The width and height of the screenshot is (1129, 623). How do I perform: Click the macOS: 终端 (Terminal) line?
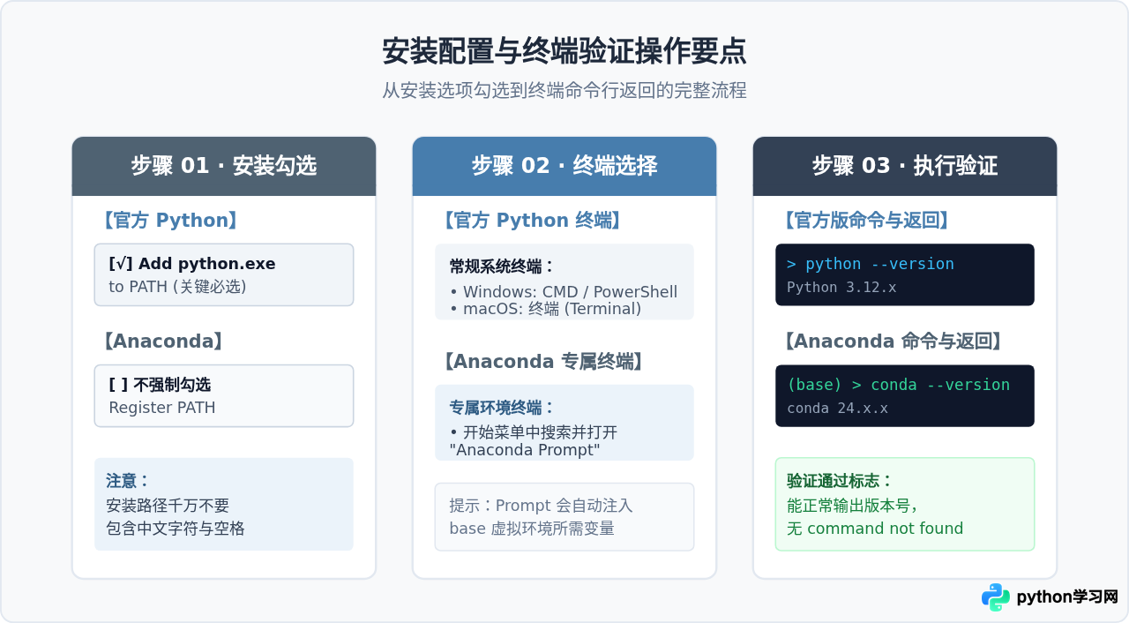click(x=545, y=309)
